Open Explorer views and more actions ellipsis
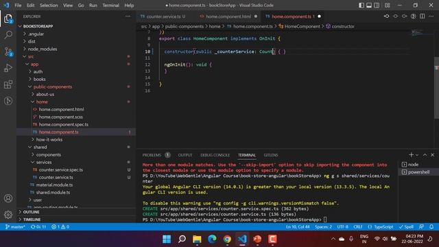439x247 pixels. tap(128, 16)
